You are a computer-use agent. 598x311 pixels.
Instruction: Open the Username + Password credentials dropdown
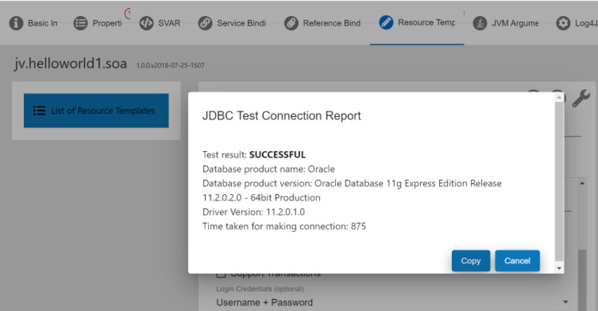coord(565,303)
